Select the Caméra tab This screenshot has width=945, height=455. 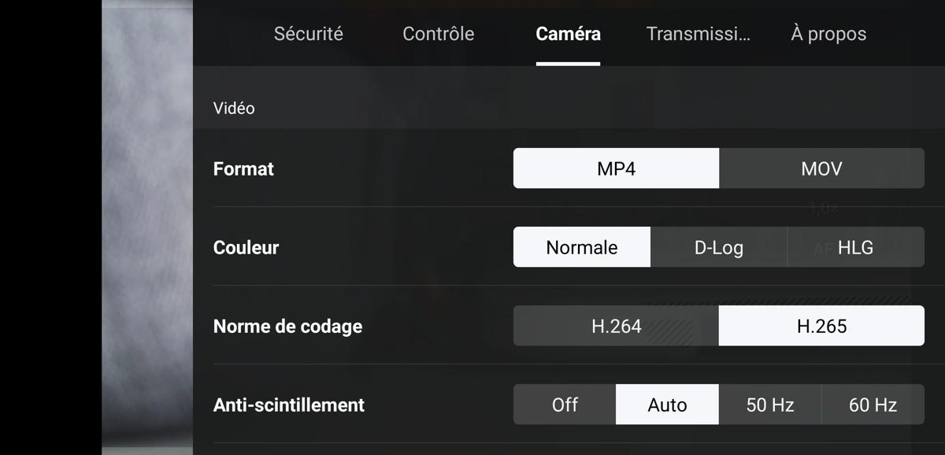tap(568, 34)
